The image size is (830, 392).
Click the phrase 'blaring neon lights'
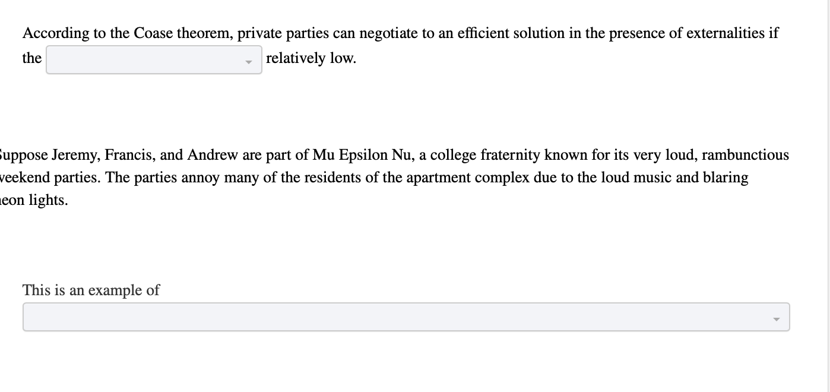click(727, 178)
